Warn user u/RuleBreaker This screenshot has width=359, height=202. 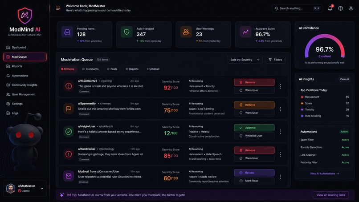[x=254, y=158]
